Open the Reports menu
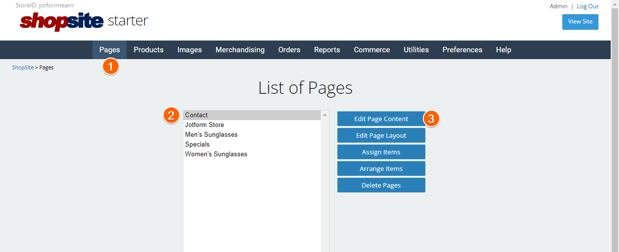The image size is (619, 252). click(x=327, y=50)
